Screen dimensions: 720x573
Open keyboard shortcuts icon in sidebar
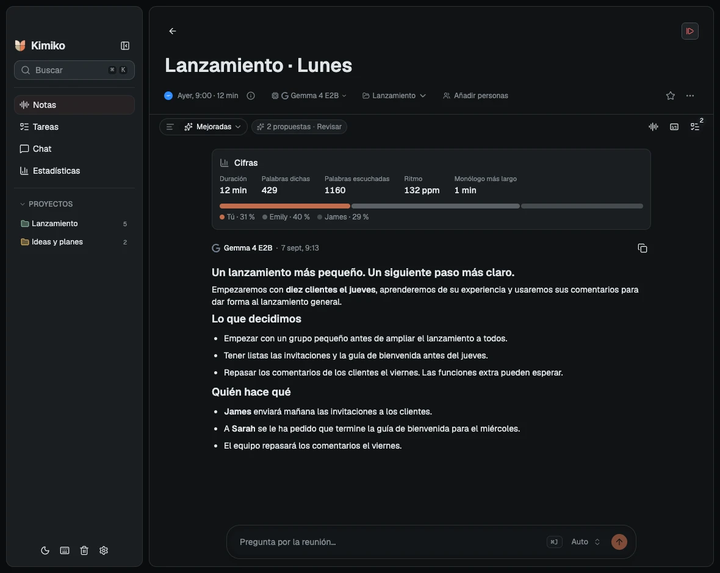click(x=65, y=550)
